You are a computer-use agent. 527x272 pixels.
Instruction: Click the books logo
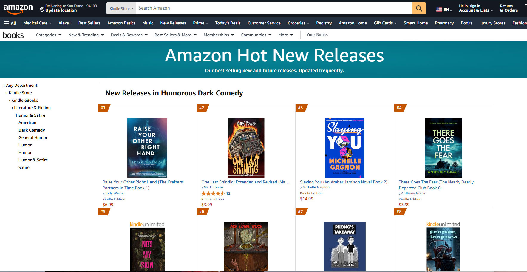coord(13,35)
